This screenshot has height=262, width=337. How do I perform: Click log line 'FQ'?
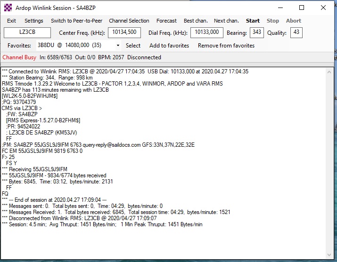5,194
